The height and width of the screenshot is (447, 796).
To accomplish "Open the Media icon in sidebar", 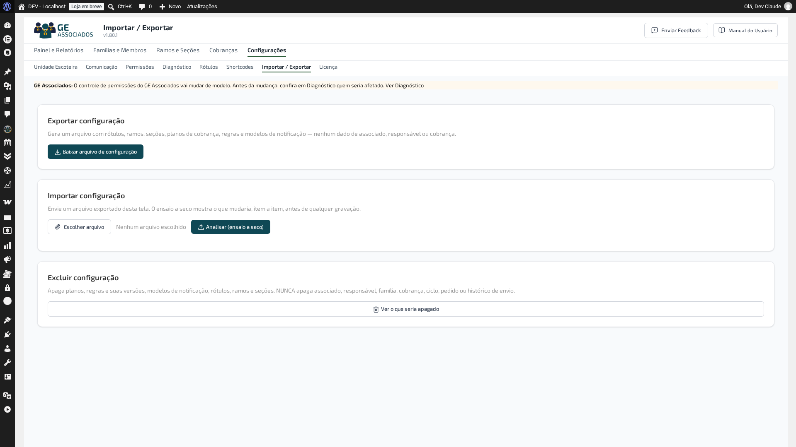I will tap(7, 86).
